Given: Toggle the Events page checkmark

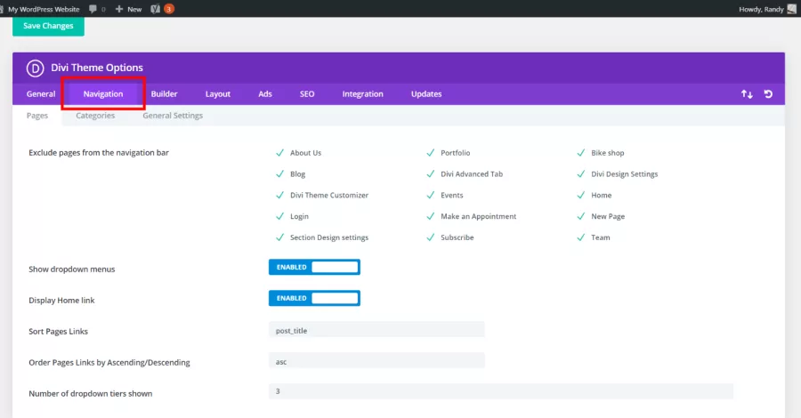Looking at the screenshot, I should coord(430,195).
